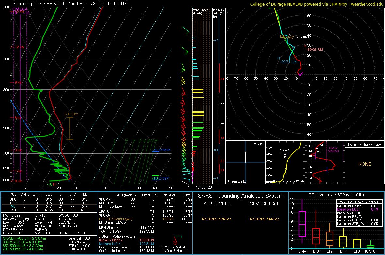Click the maxT = 18F value
The height and width of the screenshot is (255, 385).
(43, 226)
